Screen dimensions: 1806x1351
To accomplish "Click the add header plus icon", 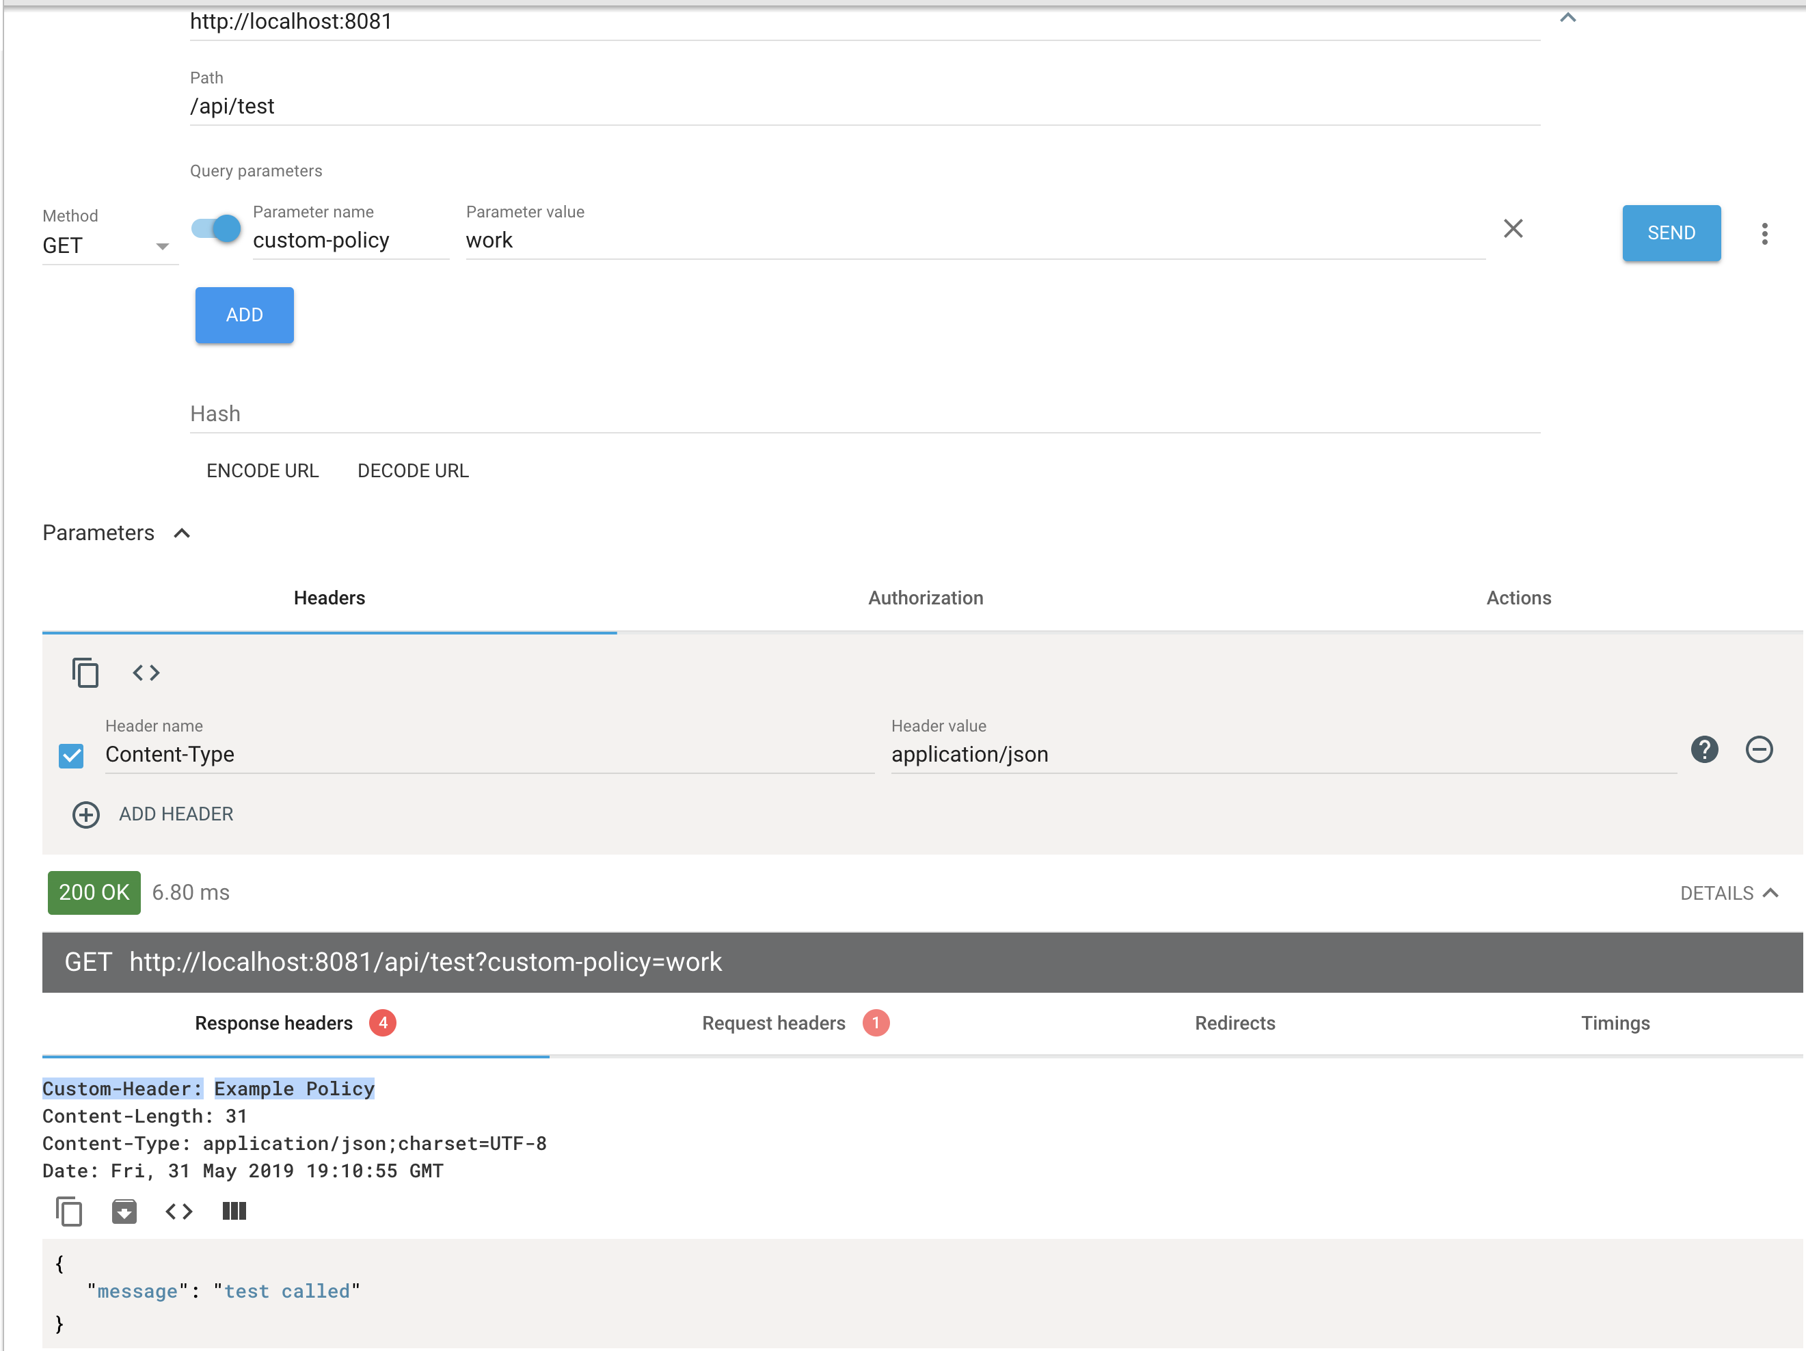I will 85,814.
